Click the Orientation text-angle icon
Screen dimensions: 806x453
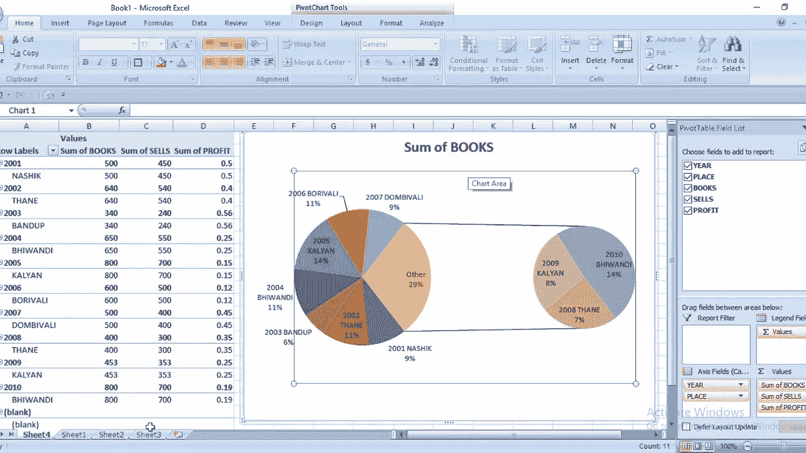[x=255, y=44]
